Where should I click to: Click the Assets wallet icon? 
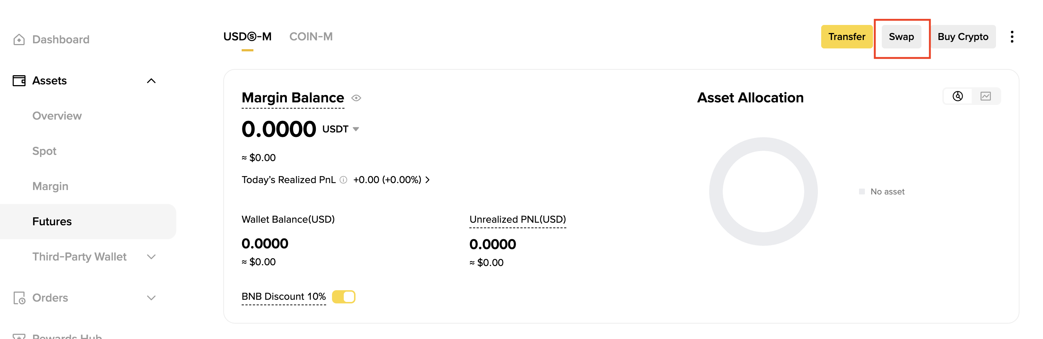(x=19, y=80)
